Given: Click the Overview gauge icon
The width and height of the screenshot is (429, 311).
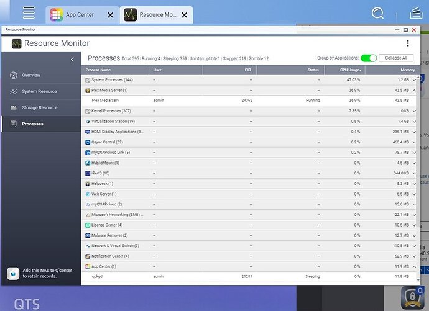Looking at the screenshot, I should 14,75.
